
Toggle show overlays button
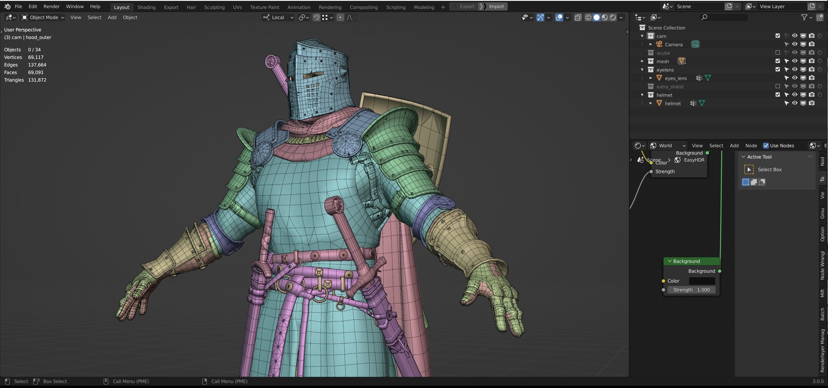(559, 17)
